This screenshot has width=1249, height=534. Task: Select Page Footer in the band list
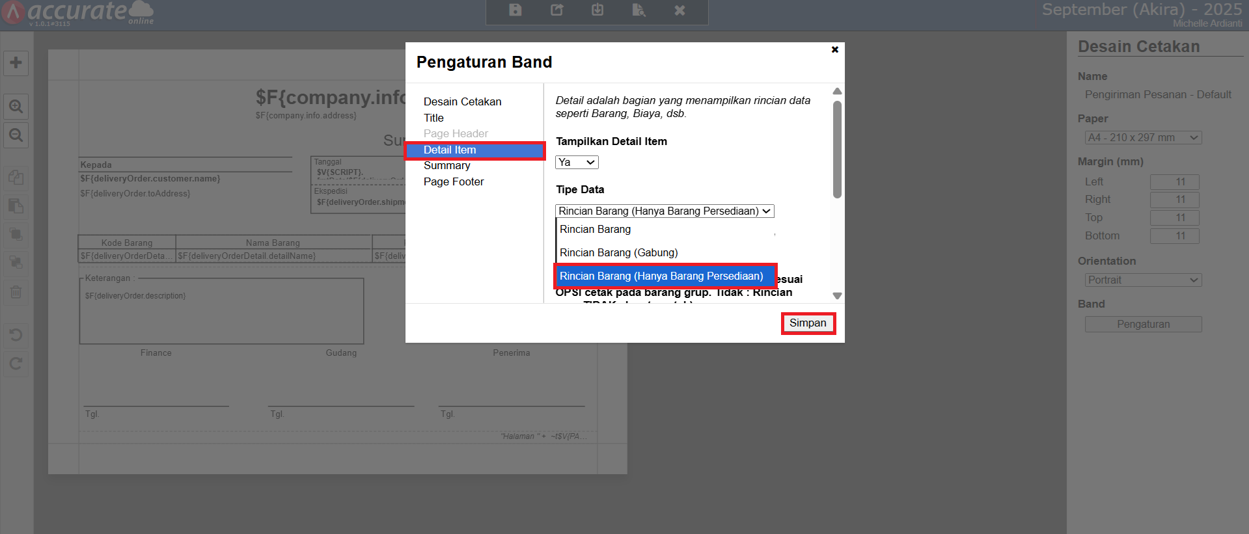click(x=454, y=182)
